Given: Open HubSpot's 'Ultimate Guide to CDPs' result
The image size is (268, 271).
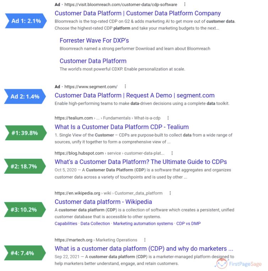Looking at the screenshot, I should (141, 162).
